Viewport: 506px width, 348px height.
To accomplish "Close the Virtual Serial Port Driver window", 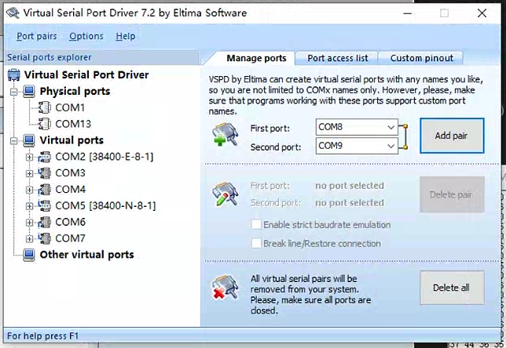I will coord(482,13).
